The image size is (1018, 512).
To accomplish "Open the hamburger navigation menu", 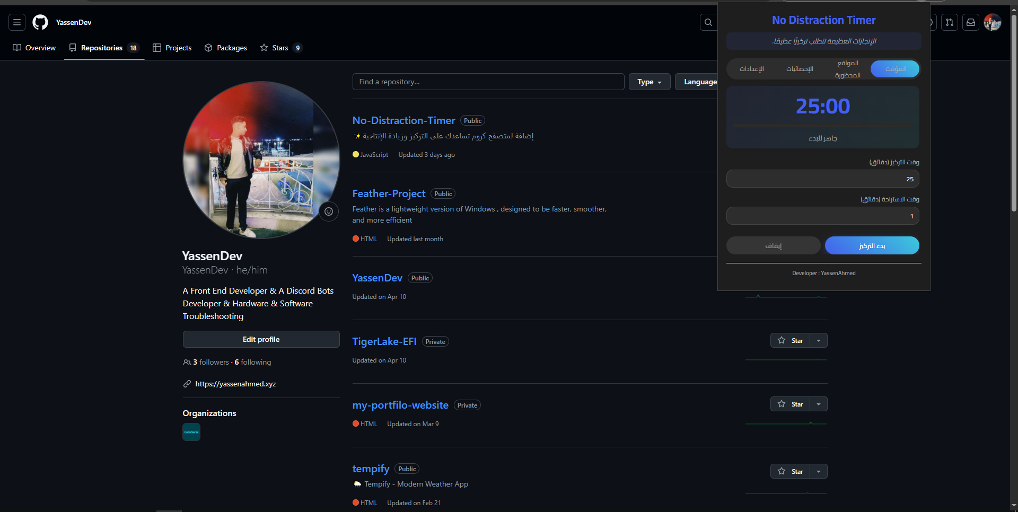I will click(x=17, y=22).
